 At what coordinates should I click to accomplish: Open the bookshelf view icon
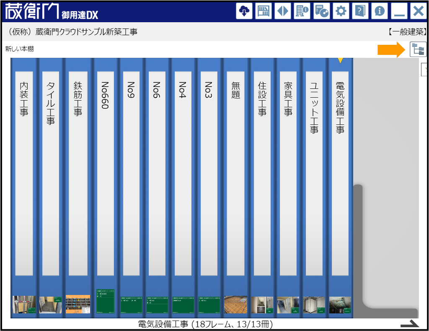[264, 11]
